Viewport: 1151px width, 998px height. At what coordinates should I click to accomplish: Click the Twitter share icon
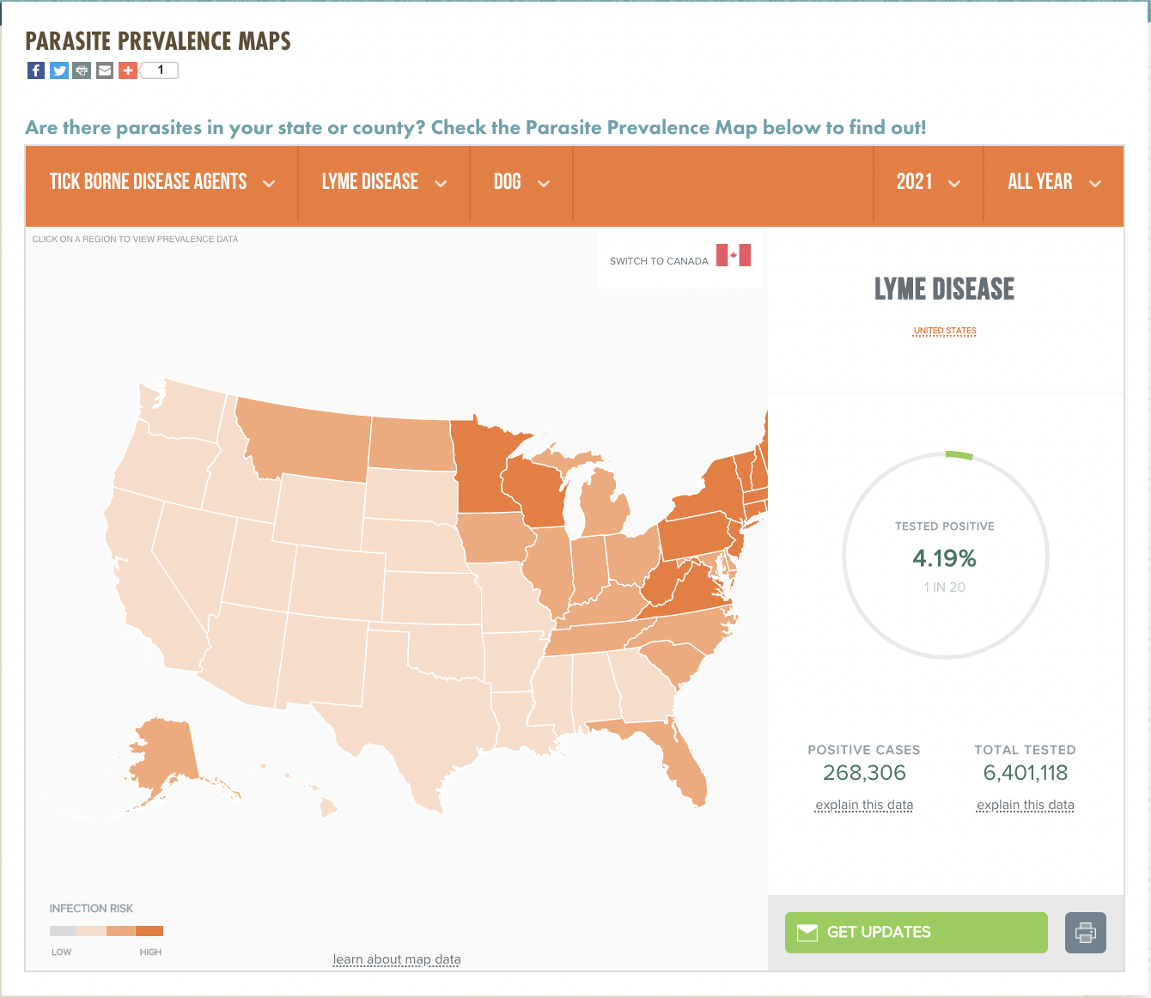(x=59, y=70)
